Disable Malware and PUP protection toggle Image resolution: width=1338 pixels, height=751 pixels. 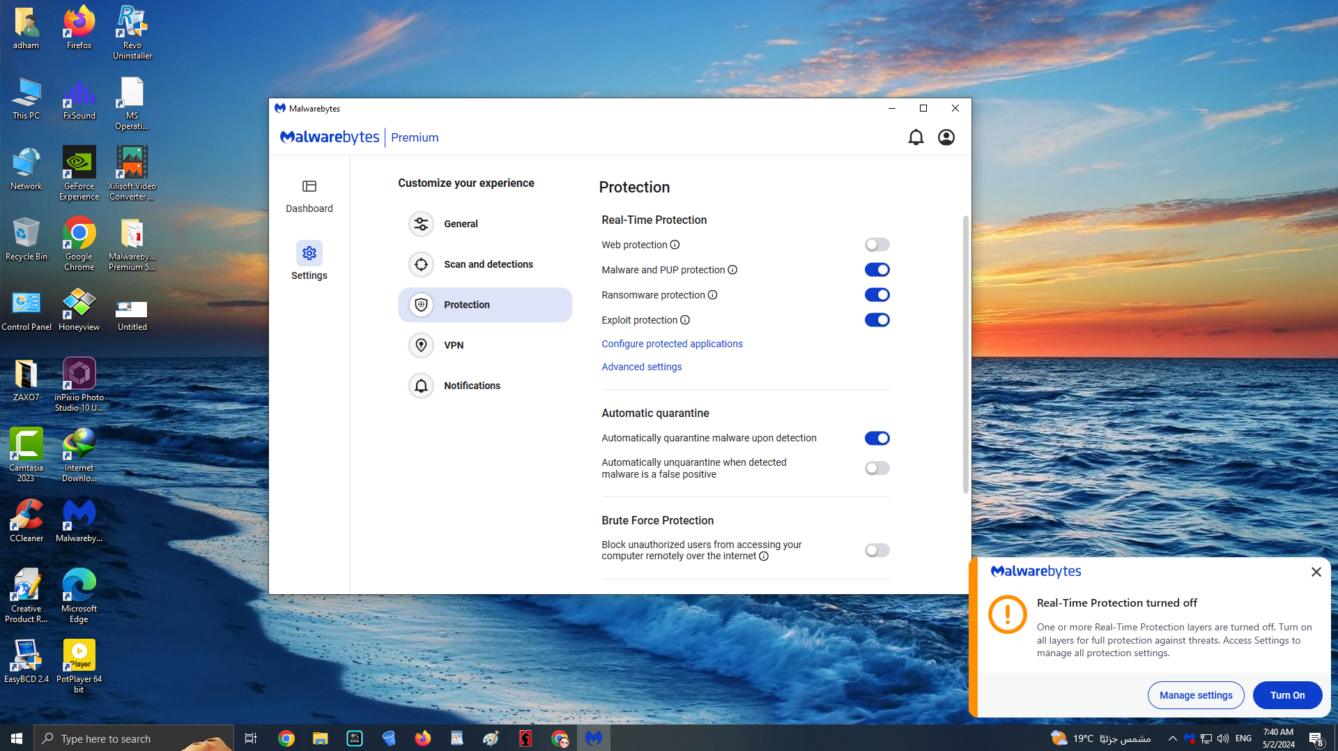click(877, 270)
